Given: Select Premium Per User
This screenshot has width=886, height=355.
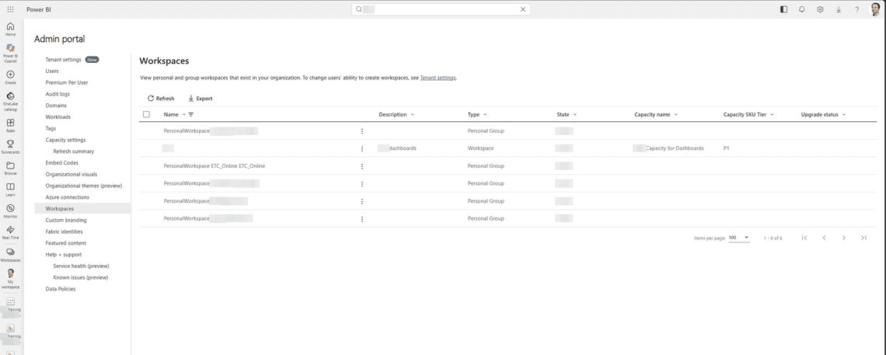Looking at the screenshot, I should click(x=67, y=82).
